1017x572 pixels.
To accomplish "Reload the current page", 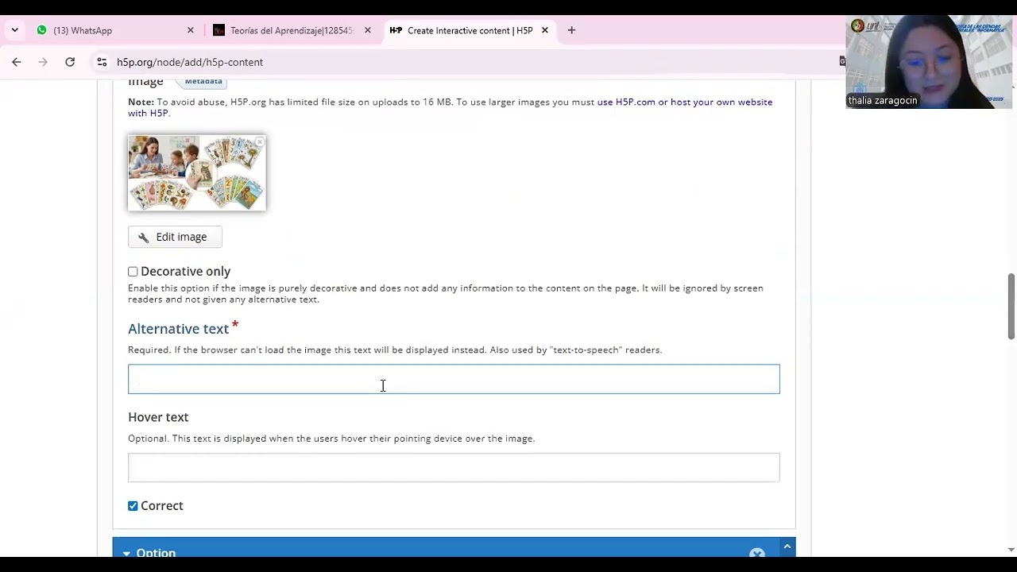I will coord(70,62).
